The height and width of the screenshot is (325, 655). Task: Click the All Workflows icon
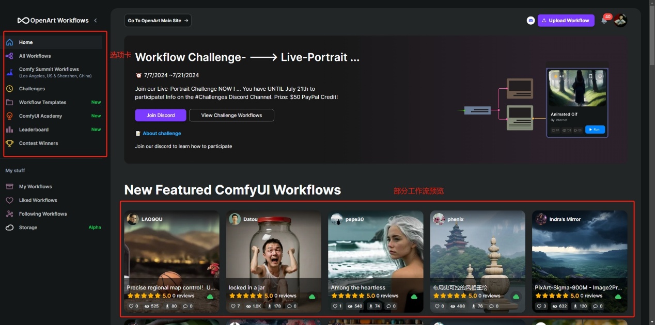[9, 56]
